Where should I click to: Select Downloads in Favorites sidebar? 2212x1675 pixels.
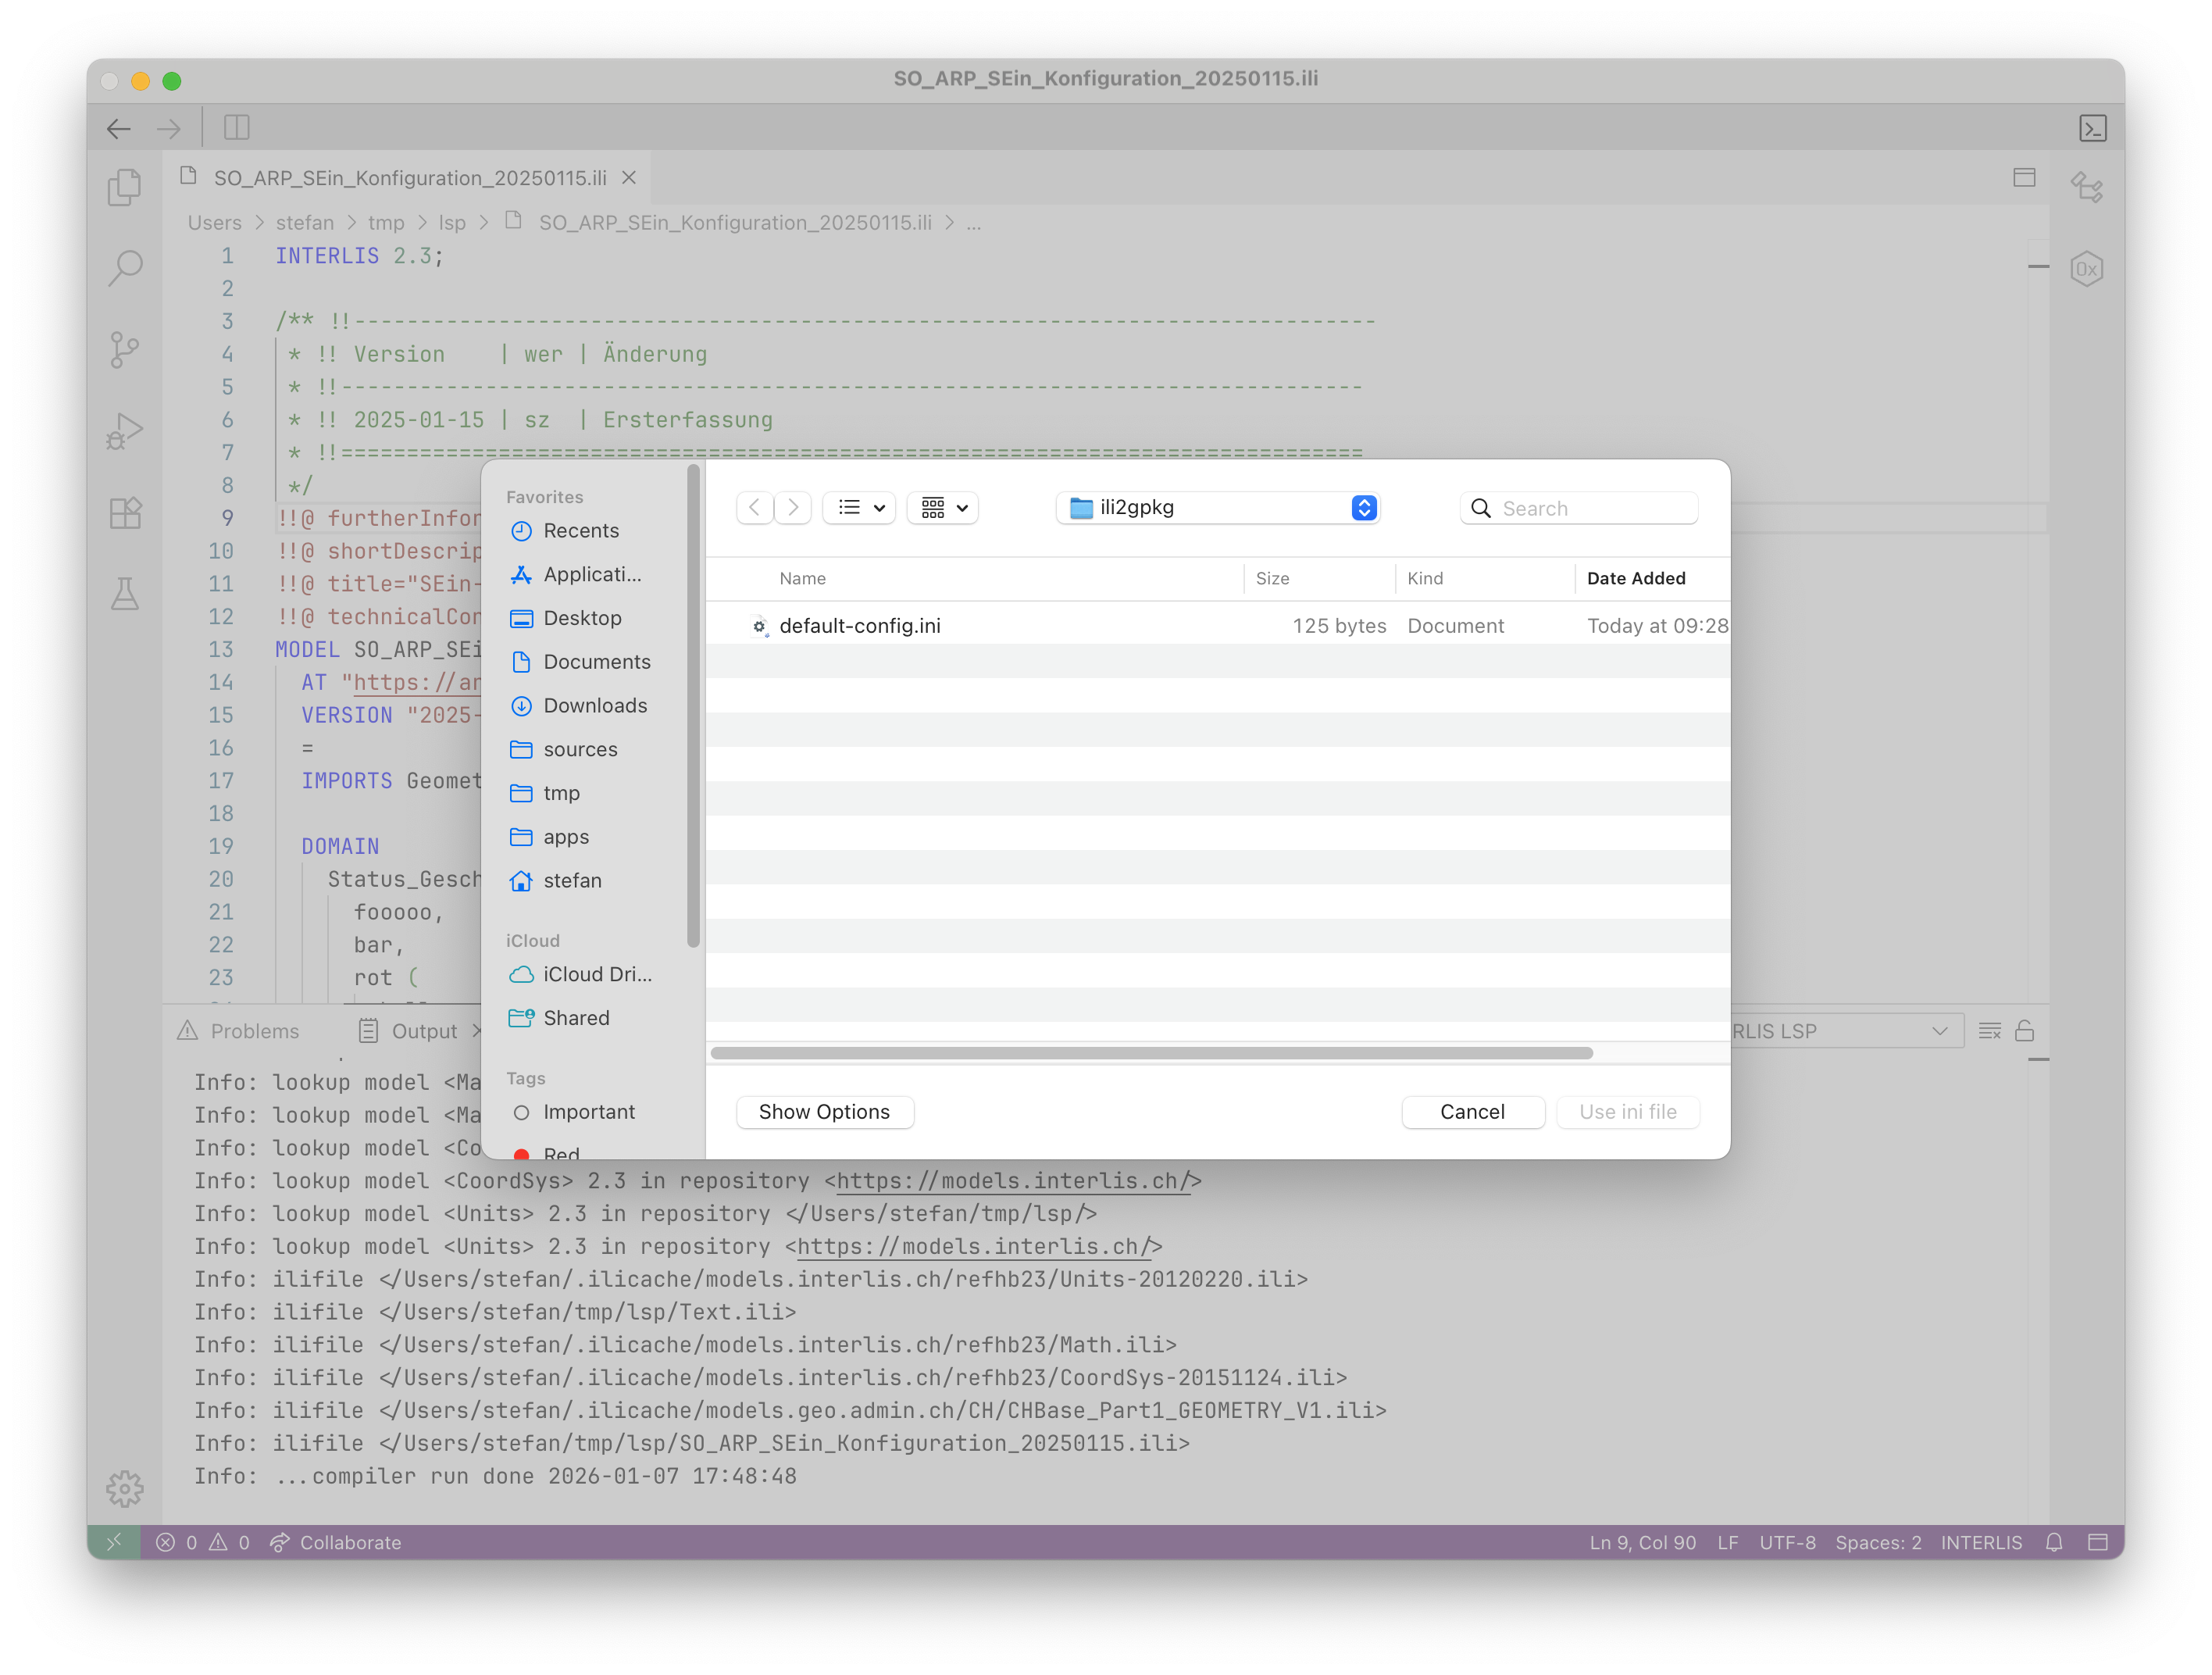click(x=594, y=706)
